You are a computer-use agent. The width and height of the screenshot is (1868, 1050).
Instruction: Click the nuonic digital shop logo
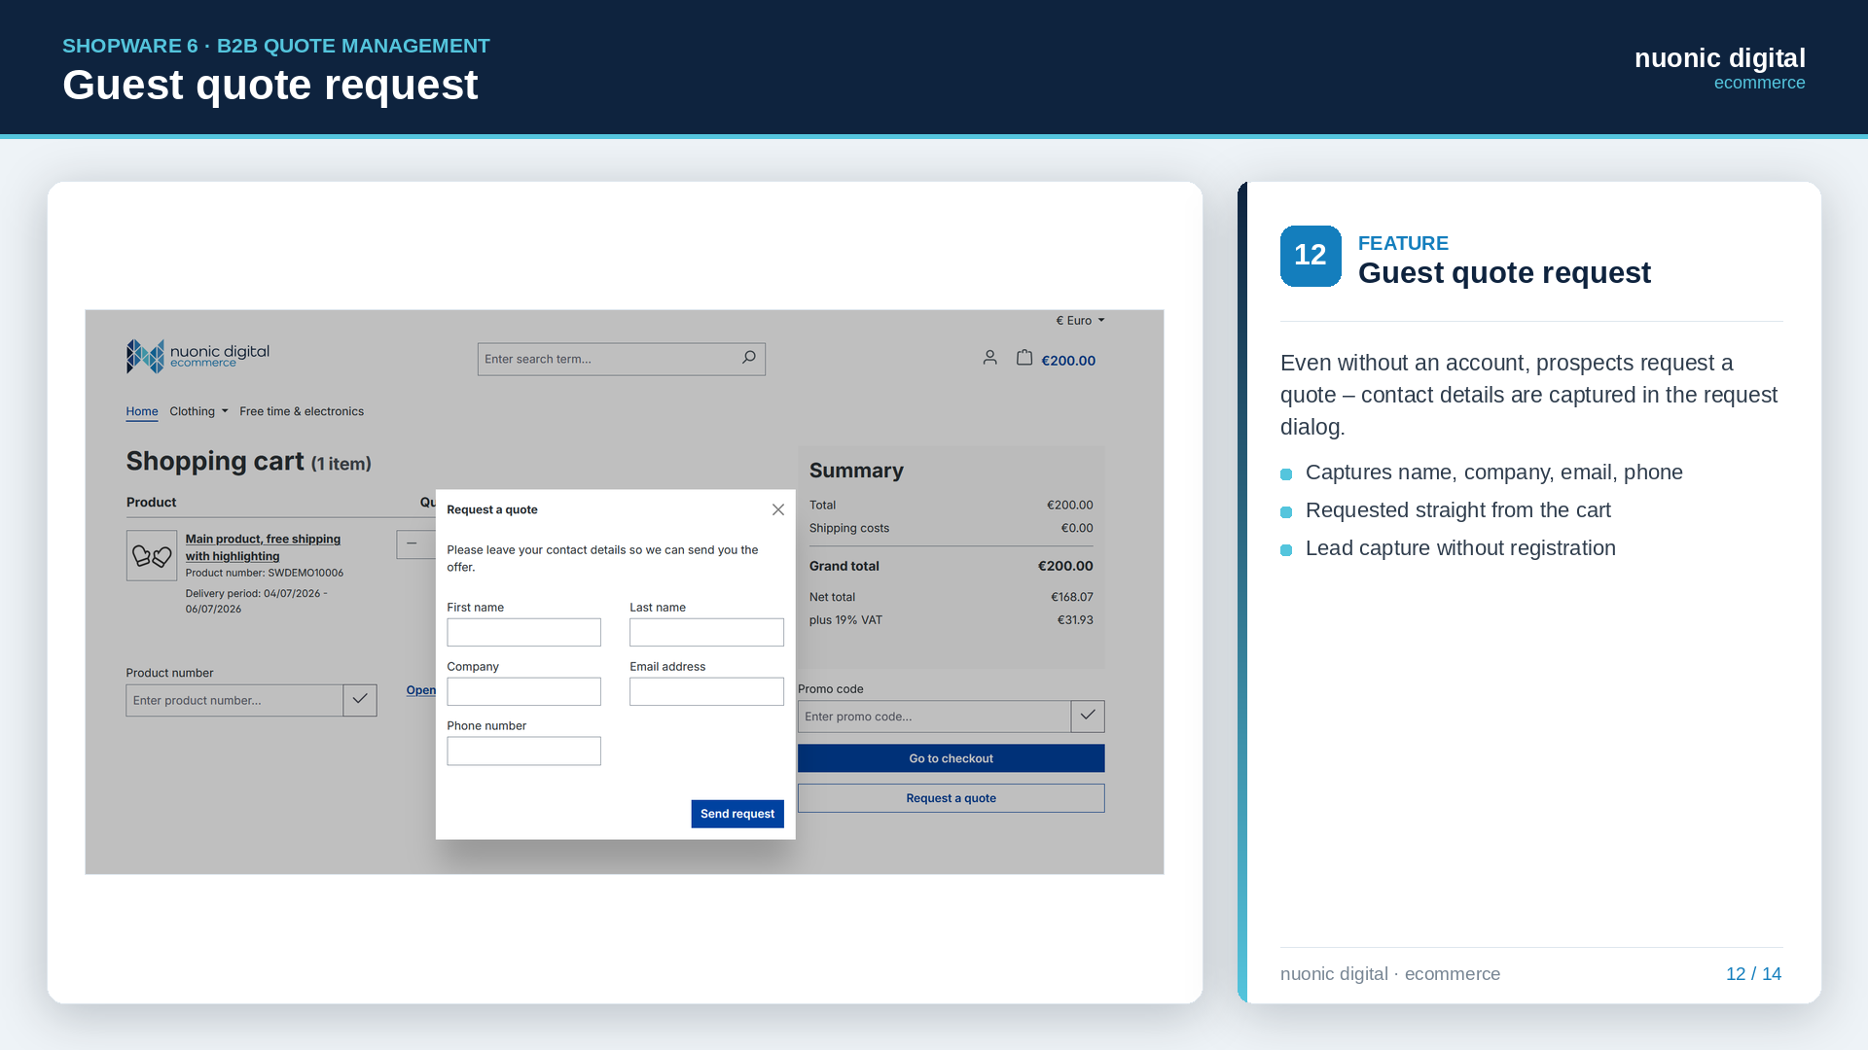198,357
